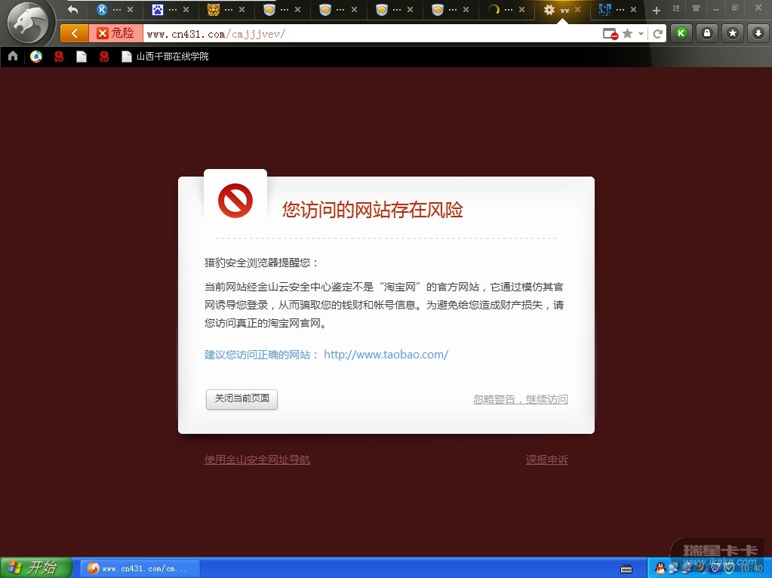Click the restore closed tab arrow icon
The image size is (772, 578).
(x=73, y=9)
